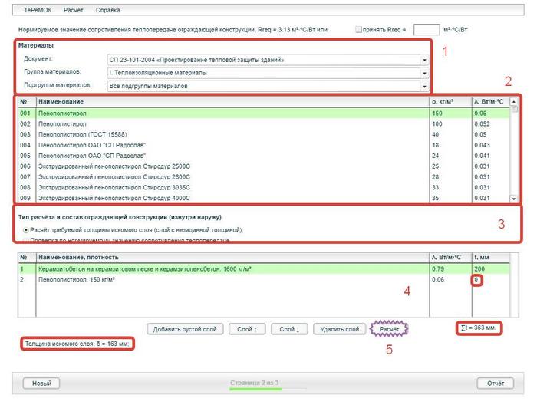Select the 'Расчёт требуемой толщины искомого слоя' radio button
Image resolution: width=537 pixels, height=405 pixels.
coord(27,229)
